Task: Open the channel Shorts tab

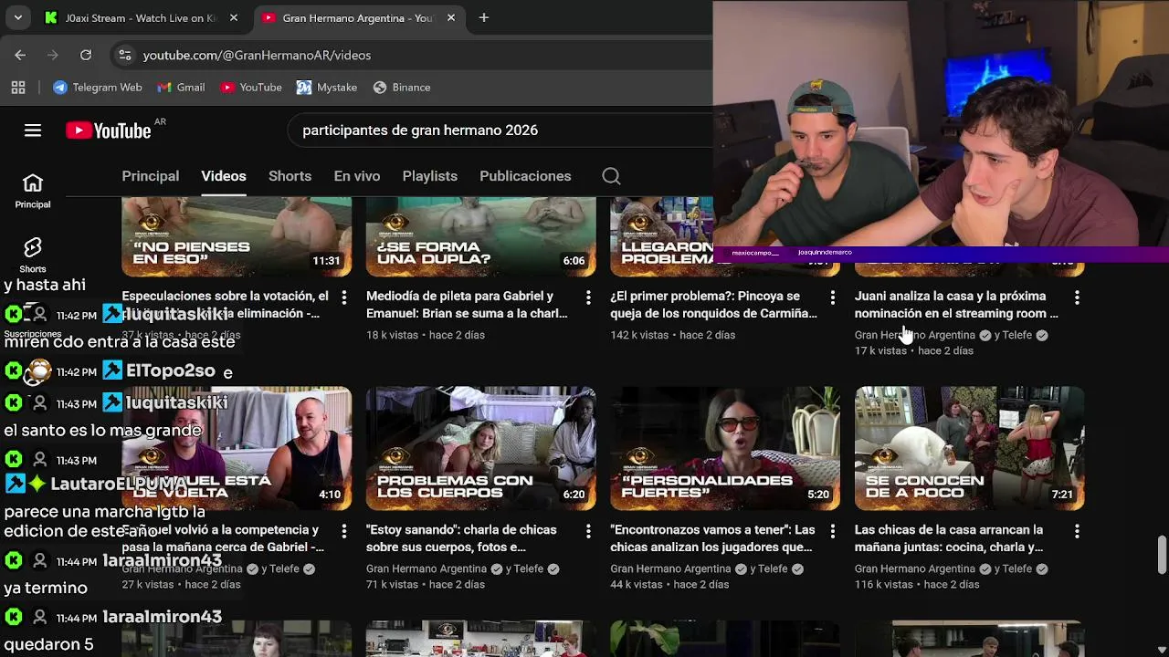Action: click(x=290, y=176)
